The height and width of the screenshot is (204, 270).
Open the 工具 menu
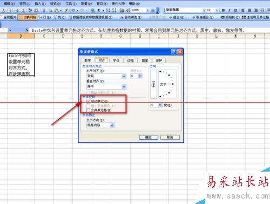click(71, 4)
